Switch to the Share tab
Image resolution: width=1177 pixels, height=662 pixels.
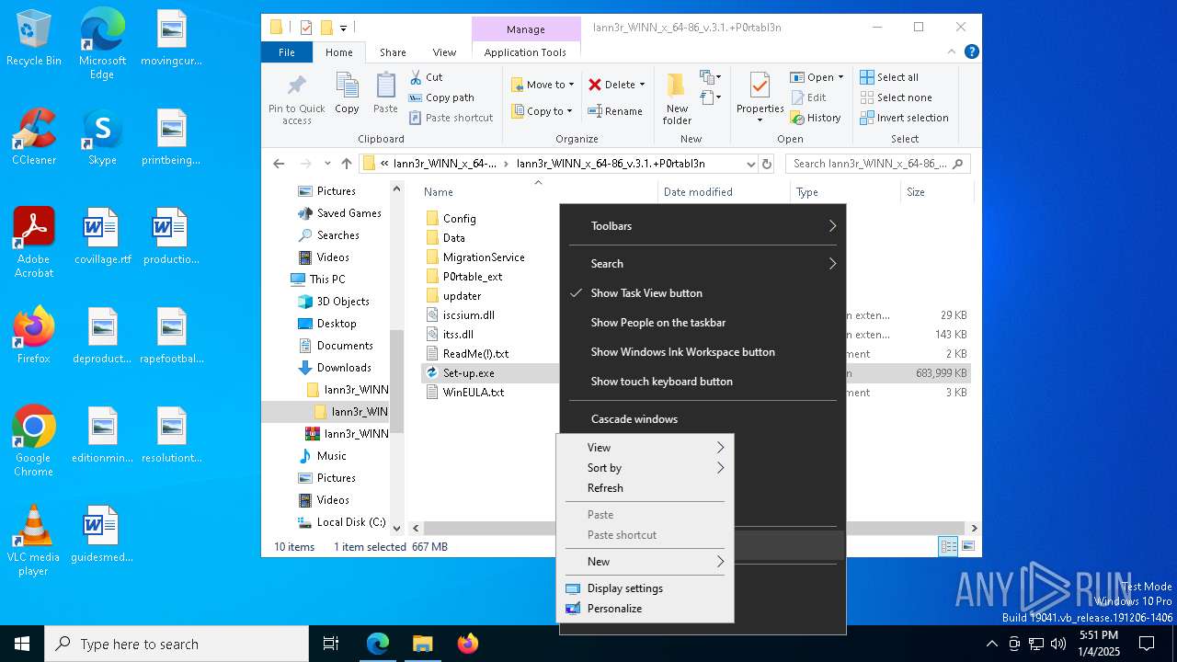click(393, 52)
